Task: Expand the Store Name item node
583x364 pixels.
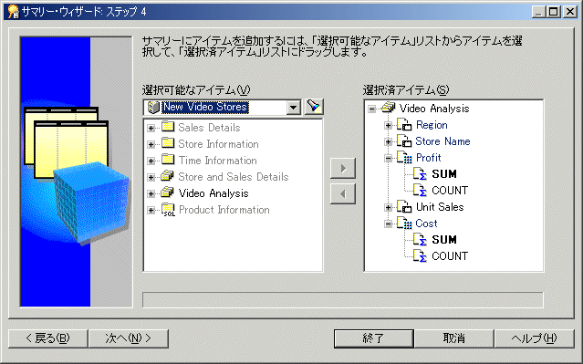Action: 388,141
